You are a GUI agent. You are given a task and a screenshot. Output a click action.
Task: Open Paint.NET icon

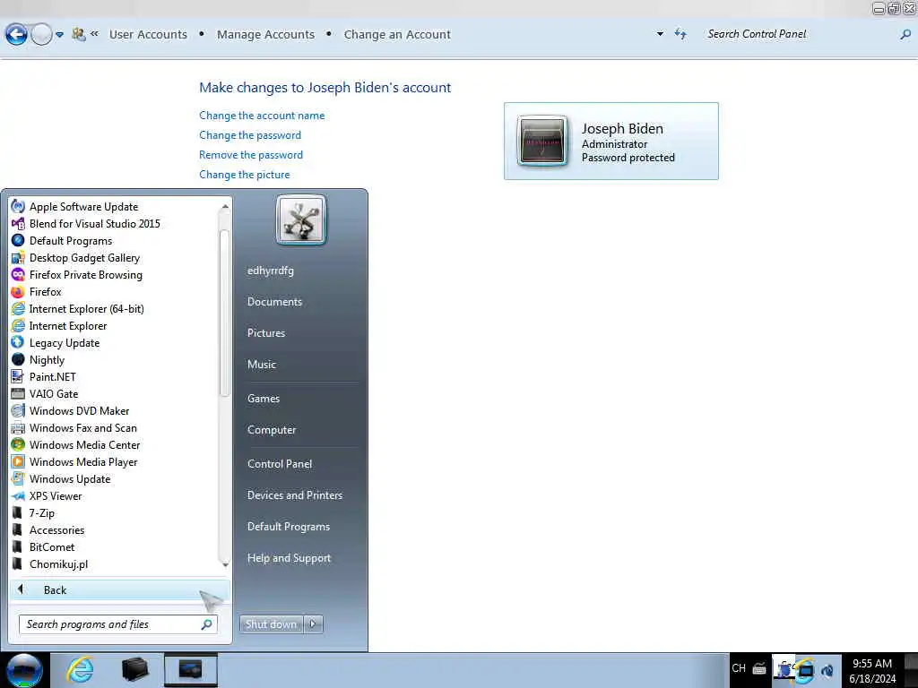[18, 376]
